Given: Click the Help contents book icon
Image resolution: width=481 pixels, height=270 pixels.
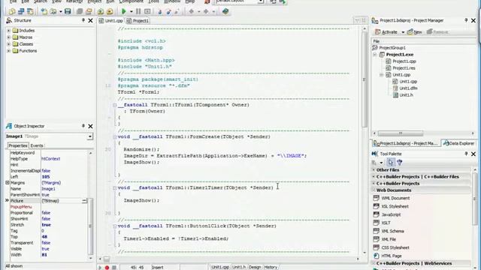Looking at the screenshot, I should [225, 12].
